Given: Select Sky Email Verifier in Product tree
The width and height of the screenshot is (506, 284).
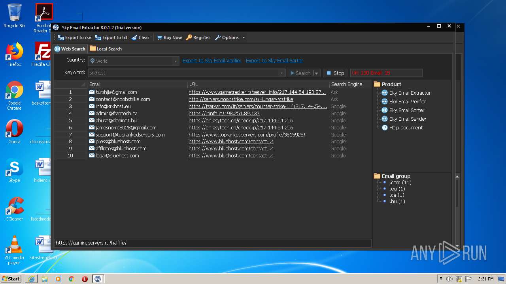Looking at the screenshot, I should pyautogui.click(x=407, y=101).
